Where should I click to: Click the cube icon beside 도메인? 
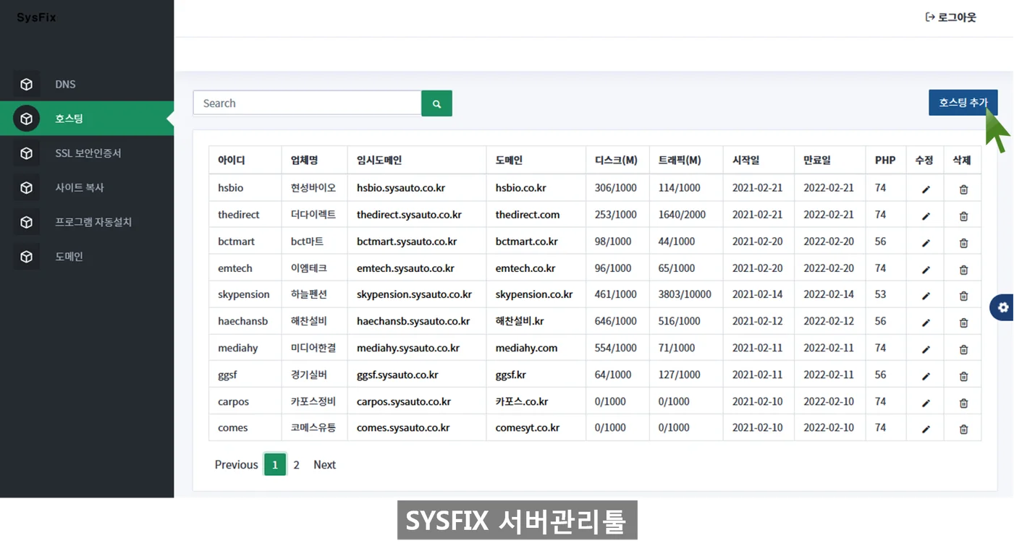pyautogui.click(x=27, y=257)
